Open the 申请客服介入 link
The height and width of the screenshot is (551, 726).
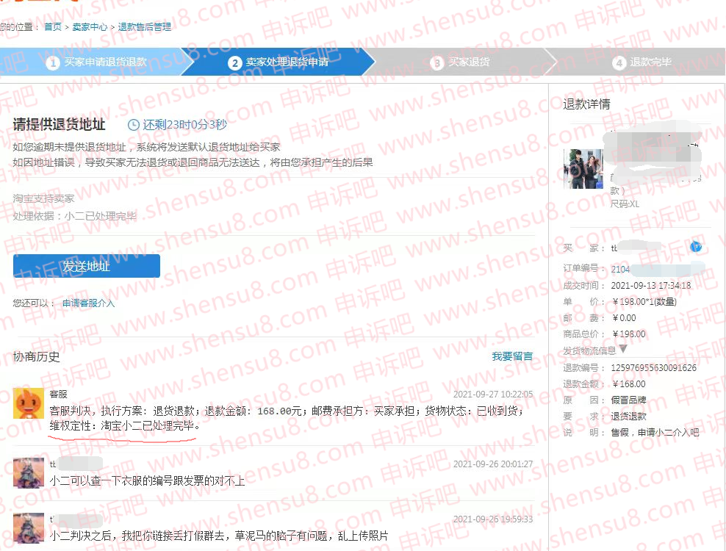[x=88, y=303]
